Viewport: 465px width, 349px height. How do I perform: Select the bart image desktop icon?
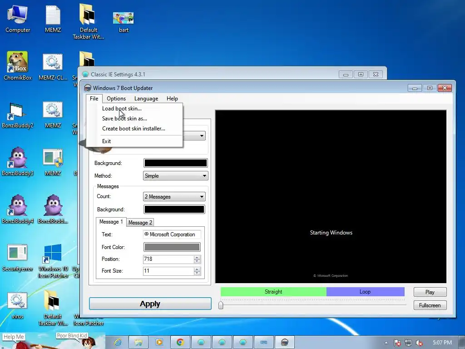[x=124, y=21]
